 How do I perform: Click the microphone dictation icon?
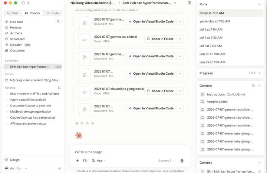[182, 160]
